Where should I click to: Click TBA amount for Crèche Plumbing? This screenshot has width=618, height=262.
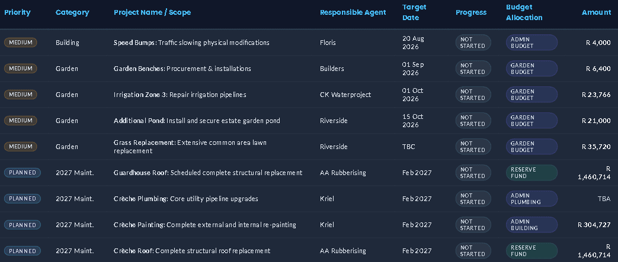(x=604, y=198)
